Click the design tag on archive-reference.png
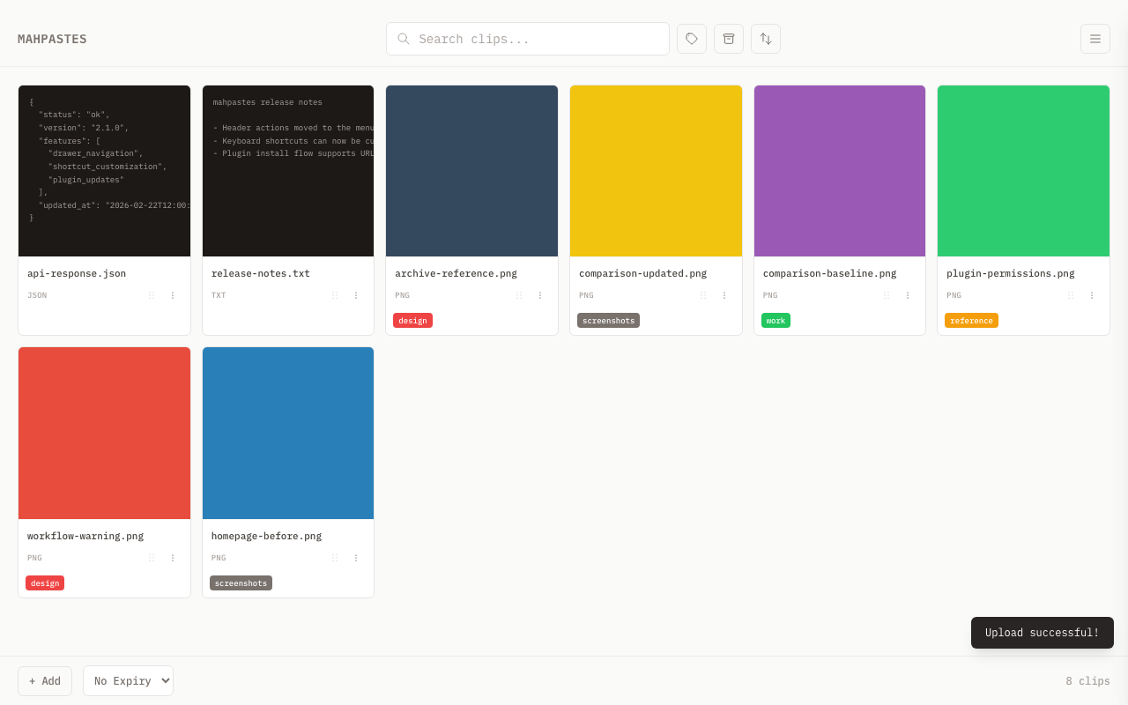 412,321
